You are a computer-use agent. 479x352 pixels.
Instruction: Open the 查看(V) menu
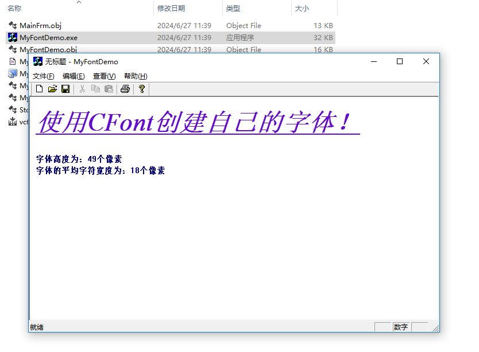(104, 76)
